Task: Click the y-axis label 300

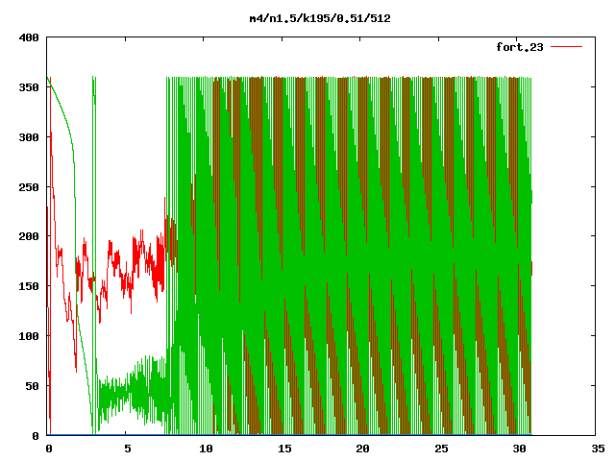Action: [29, 137]
